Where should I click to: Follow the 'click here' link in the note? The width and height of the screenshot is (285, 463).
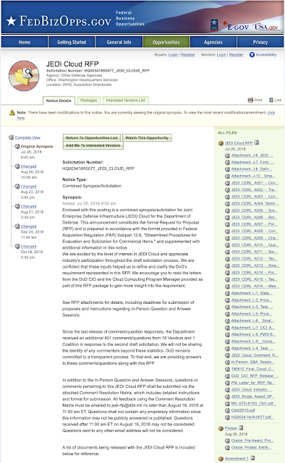(271, 113)
